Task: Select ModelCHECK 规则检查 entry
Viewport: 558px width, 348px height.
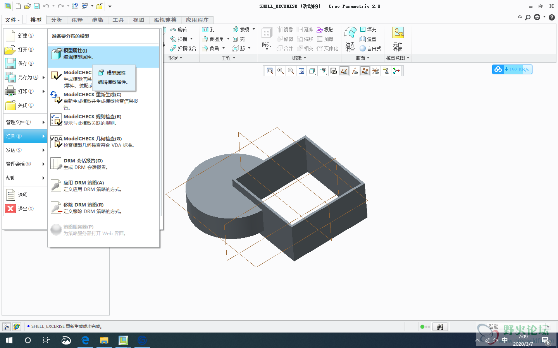Action: pyautogui.click(x=103, y=120)
